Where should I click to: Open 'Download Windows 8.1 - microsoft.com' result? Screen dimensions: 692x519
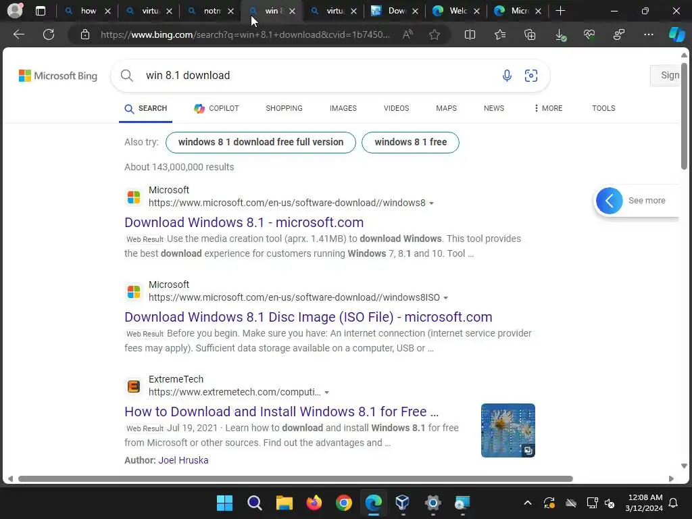pos(244,222)
